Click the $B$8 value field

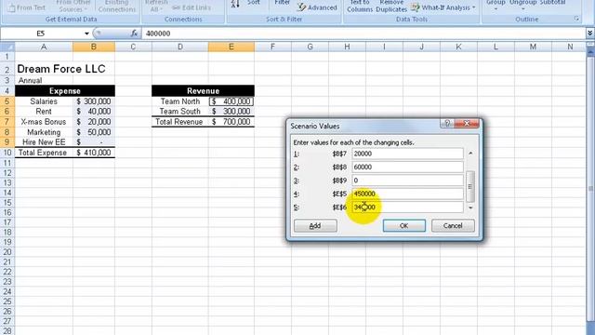tap(407, 167)
